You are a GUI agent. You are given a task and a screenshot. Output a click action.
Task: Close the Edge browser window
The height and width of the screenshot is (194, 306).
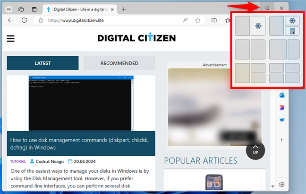[x=281, y=8]
